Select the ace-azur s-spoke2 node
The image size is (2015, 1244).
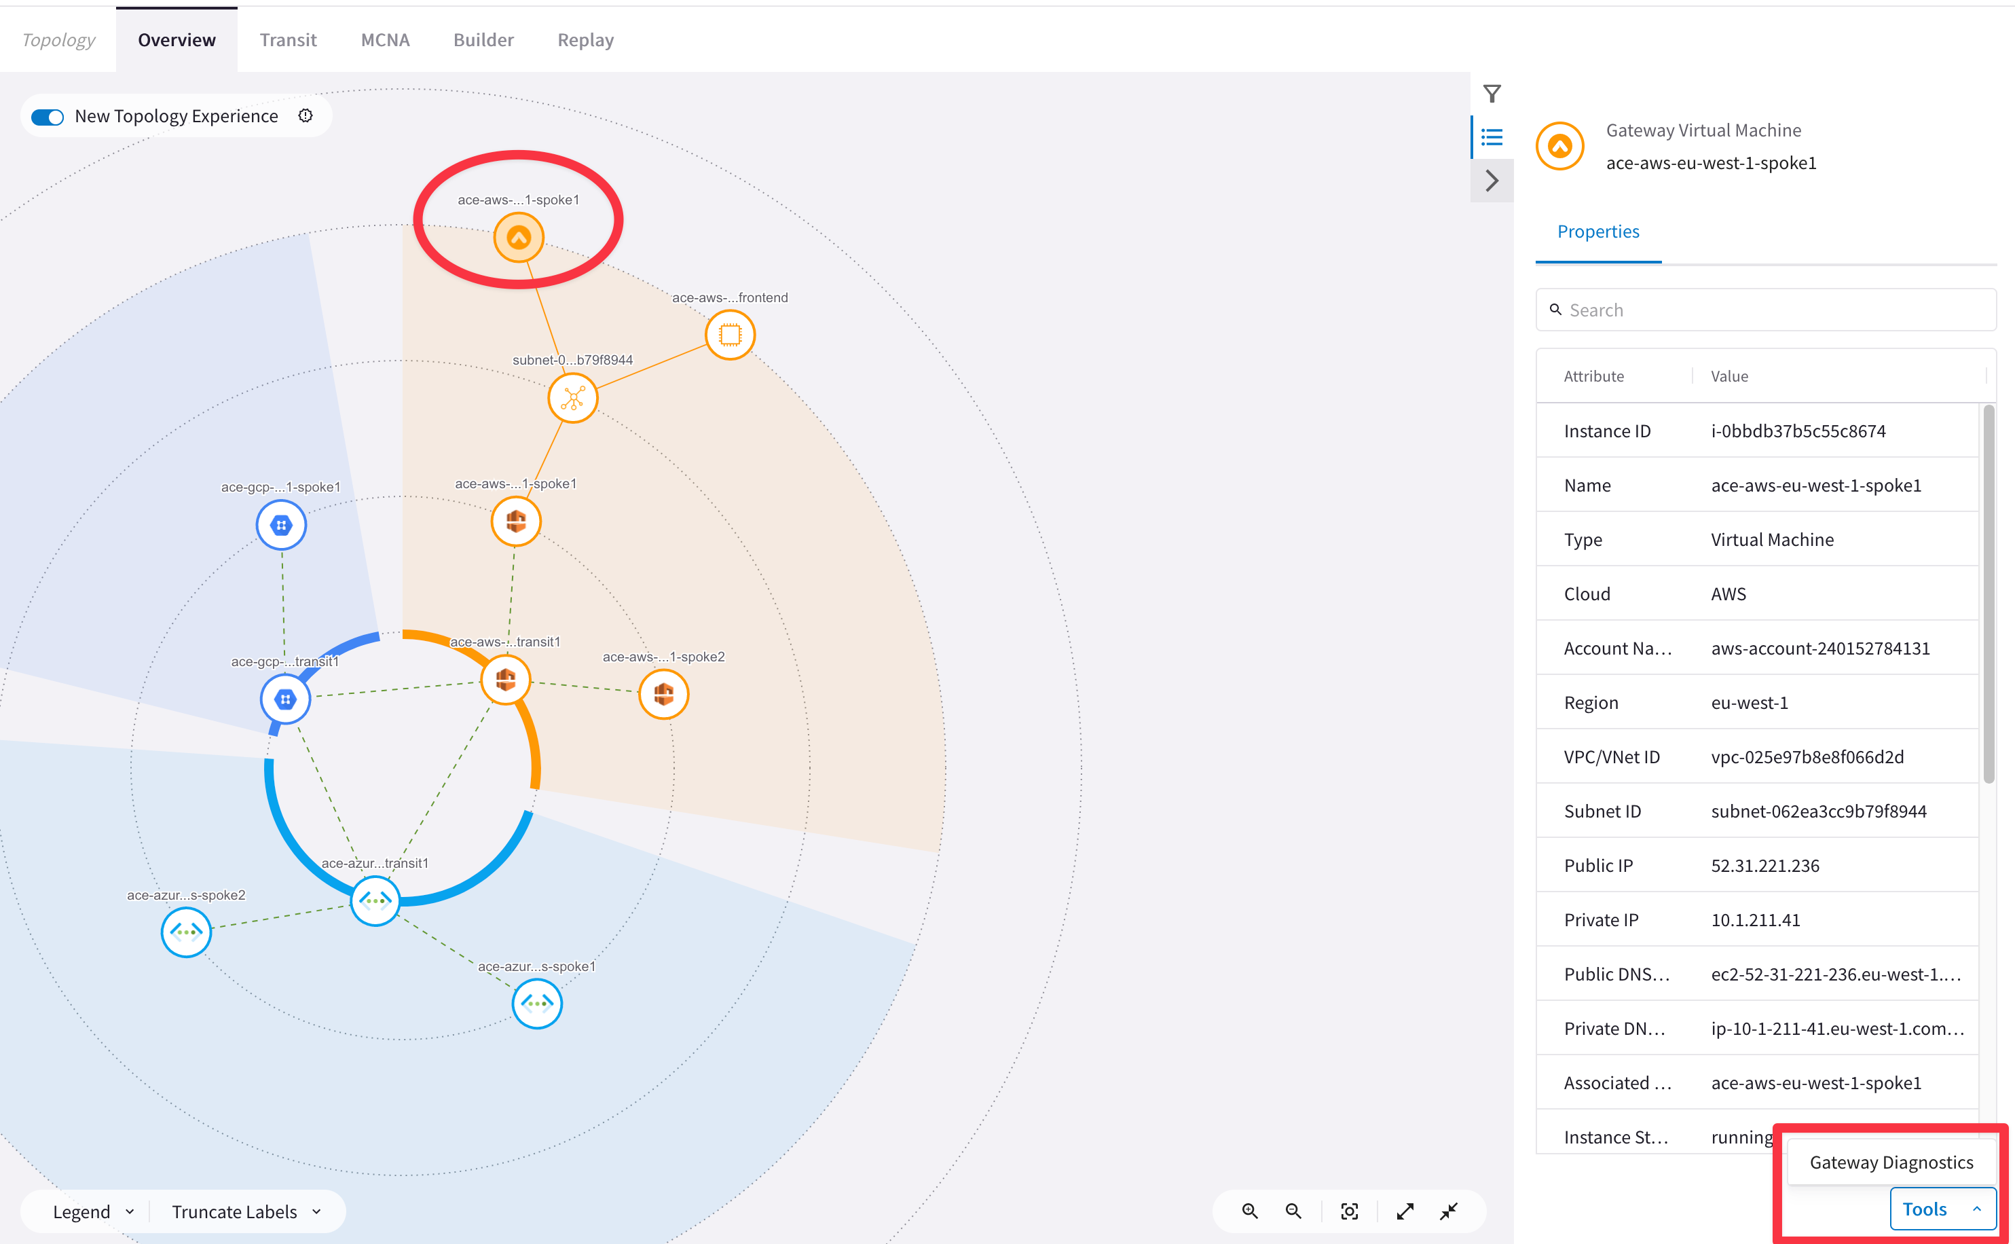pyautogui.click(x=186, y=932)
